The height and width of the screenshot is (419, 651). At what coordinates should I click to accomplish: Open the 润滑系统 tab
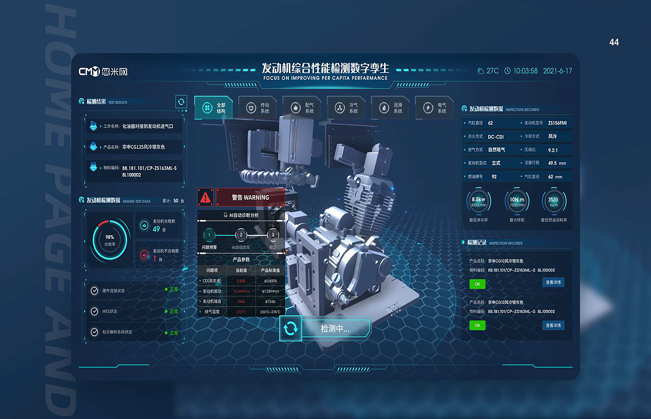(391, 108)
